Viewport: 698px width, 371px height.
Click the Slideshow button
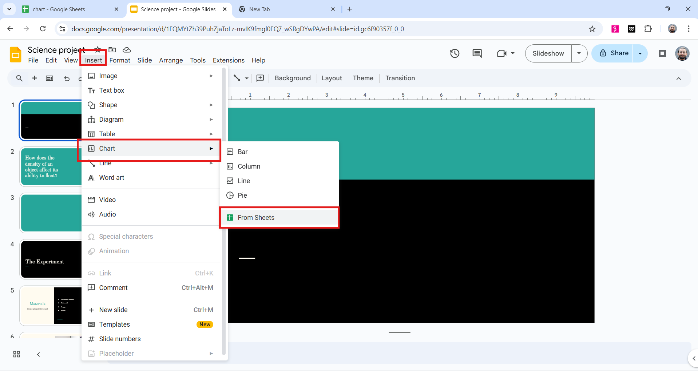click(x=548, y=53)
